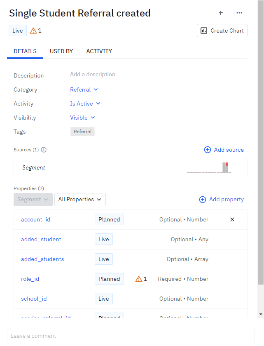This screenshot has height=346, width=264.
Task: Click the Add a description field
Action: (93, 75)
